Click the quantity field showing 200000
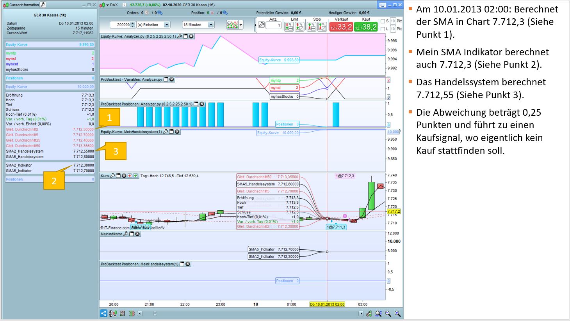 (x=120, y=25)
